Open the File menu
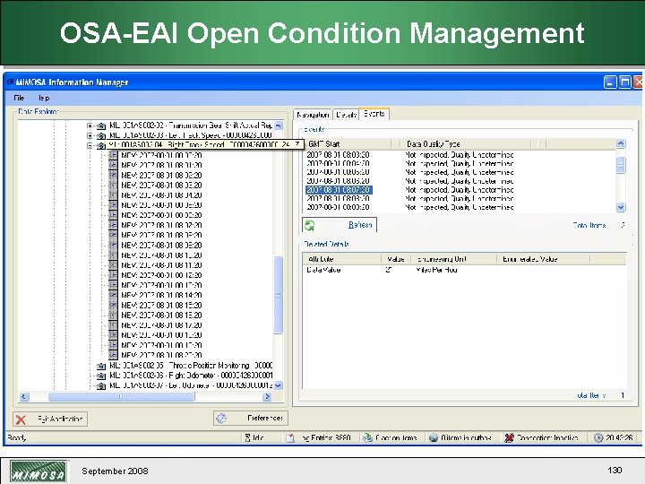This screenshot has height=484, width=645. pyautogui.click(x=19, y=98)
